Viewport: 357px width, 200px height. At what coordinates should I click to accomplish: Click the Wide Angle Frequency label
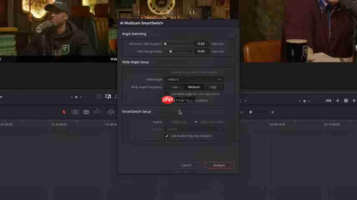(146, 87)
